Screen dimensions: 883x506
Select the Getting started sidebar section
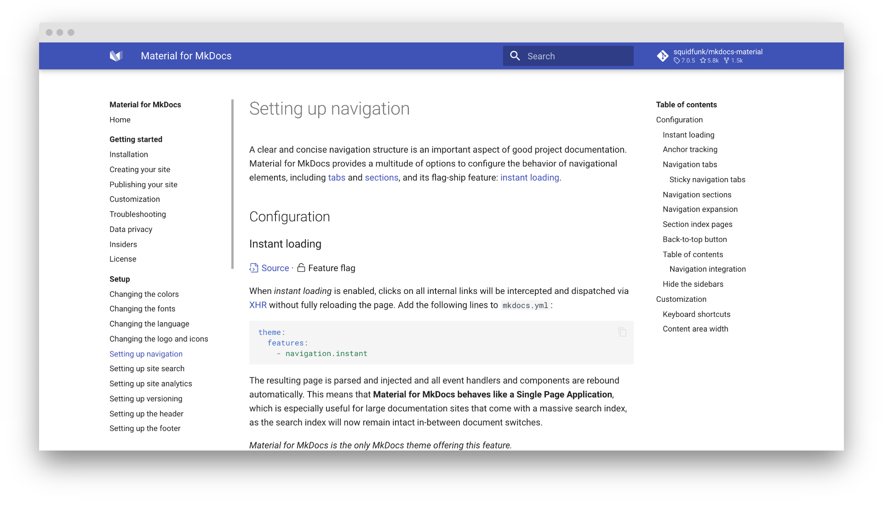(x=137, y=139)
